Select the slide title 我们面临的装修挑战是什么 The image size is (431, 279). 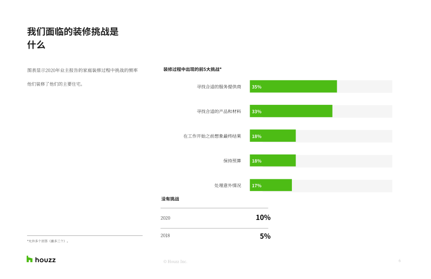73,38
